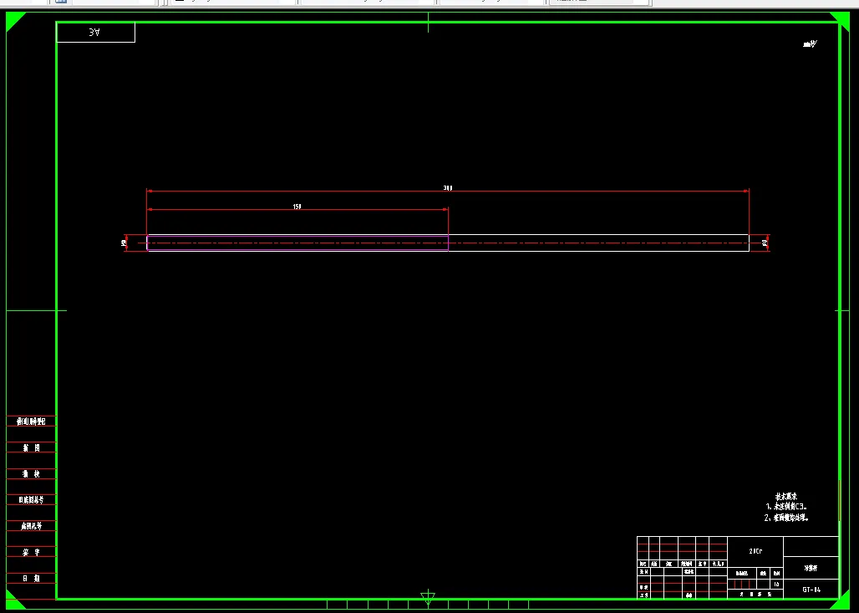Click the '10' value in the title block
Image resolution: width=859 pixels, height=613 pixels.
(x=777, y=585)
